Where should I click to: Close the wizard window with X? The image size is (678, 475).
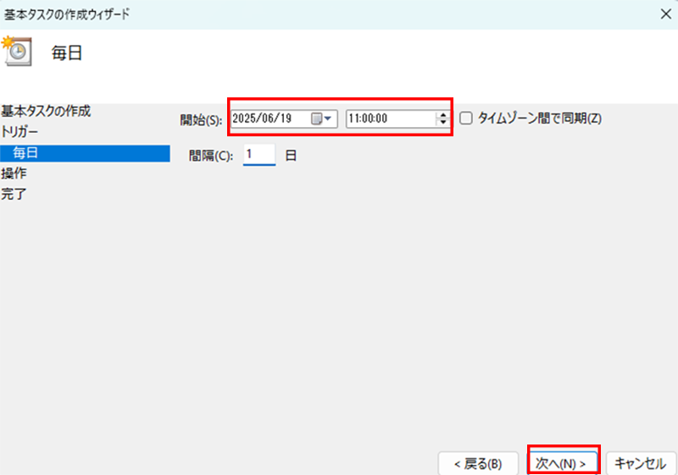pos(666,14)
